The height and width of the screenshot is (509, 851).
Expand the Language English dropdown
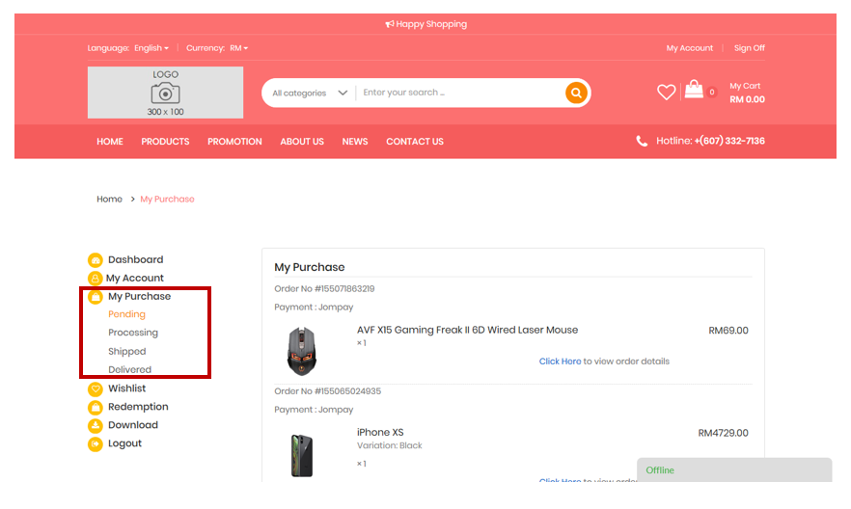point(151,48)
